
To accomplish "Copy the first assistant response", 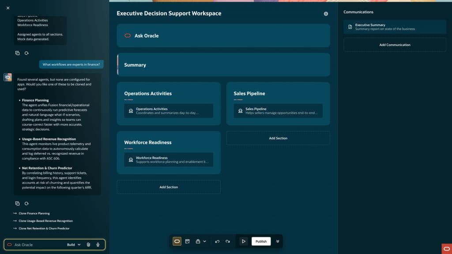I will pyautogui.click(x=17, y=53).
